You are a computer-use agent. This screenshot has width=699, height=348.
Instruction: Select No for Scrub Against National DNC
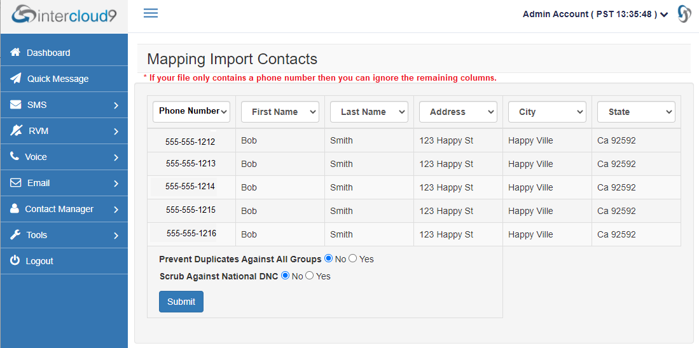[x=286, y=276]
